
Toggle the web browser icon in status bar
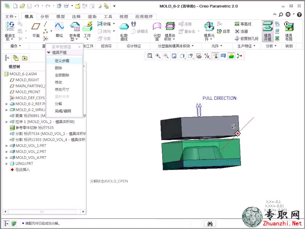coord(14,223)
